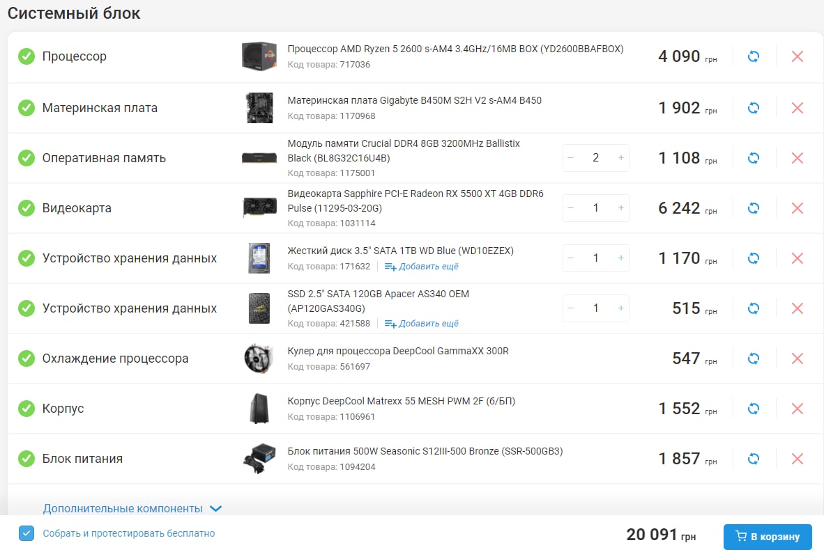Viewport: 824px width, 552px height.
Task: Click the Sapphire video card thumbnail
Action: pyautogui.click(x=259, y=208)
